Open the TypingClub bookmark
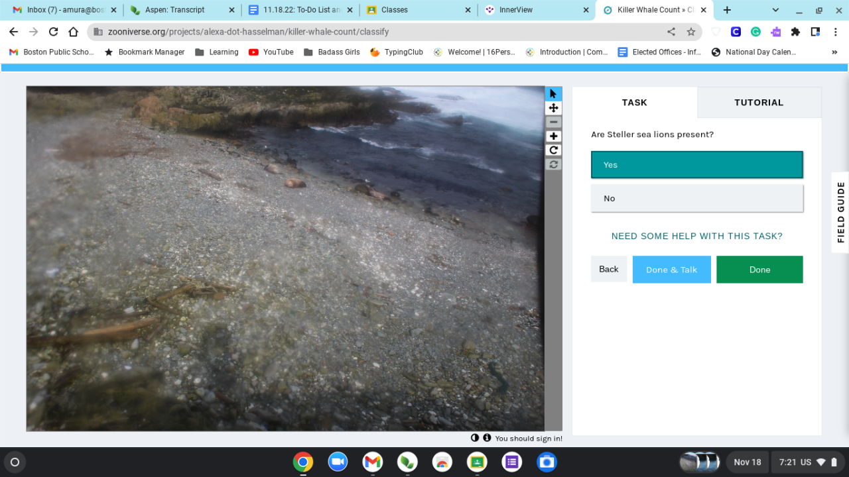849x477 pixels. click(397, 52)
